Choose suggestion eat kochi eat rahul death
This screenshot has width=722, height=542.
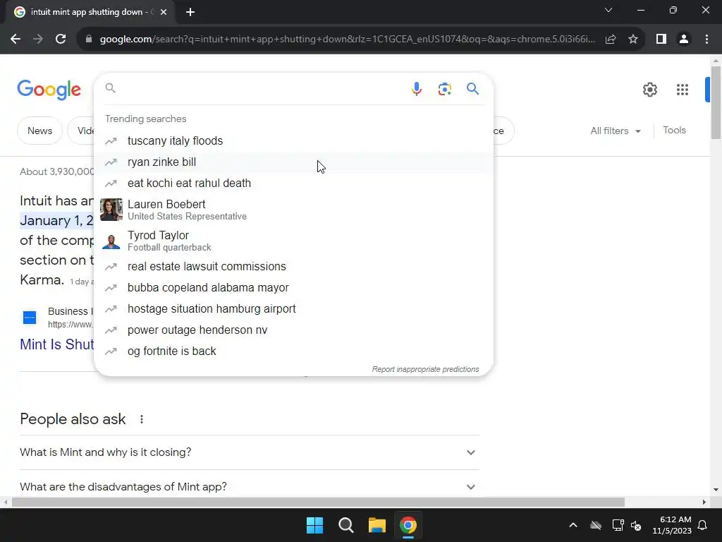coord(293,183)
